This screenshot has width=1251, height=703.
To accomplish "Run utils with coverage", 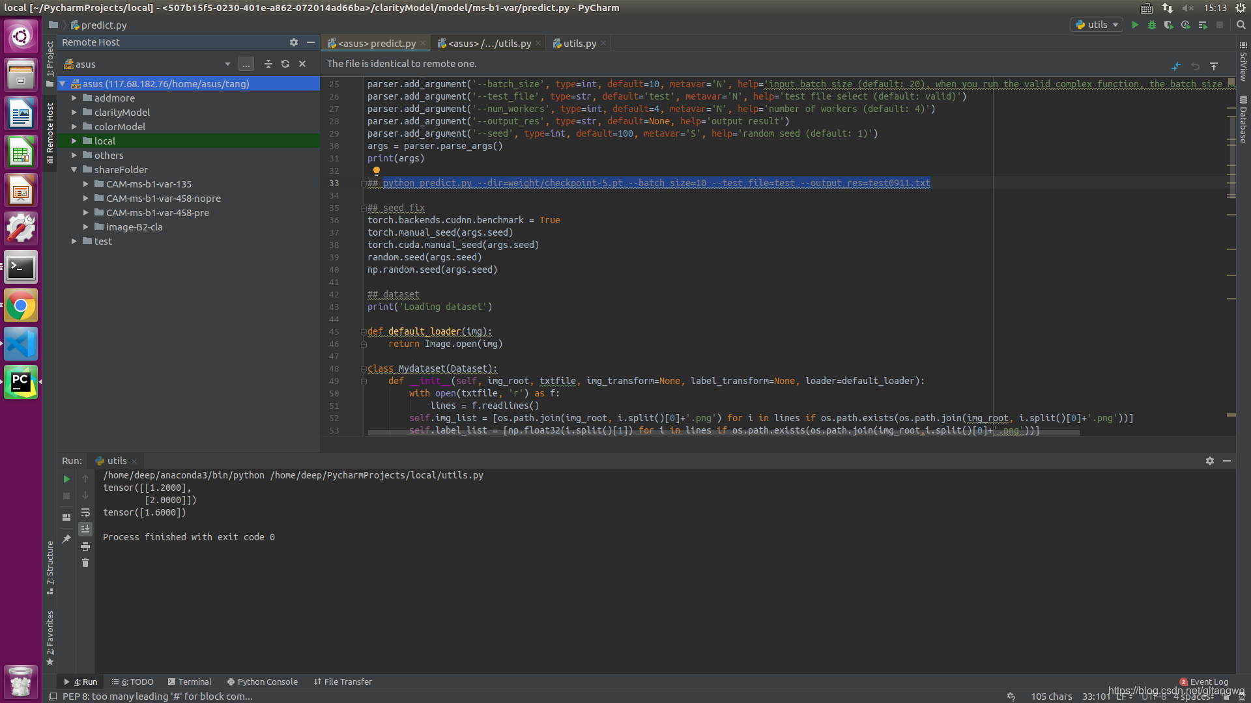I will pos(1169,25).
